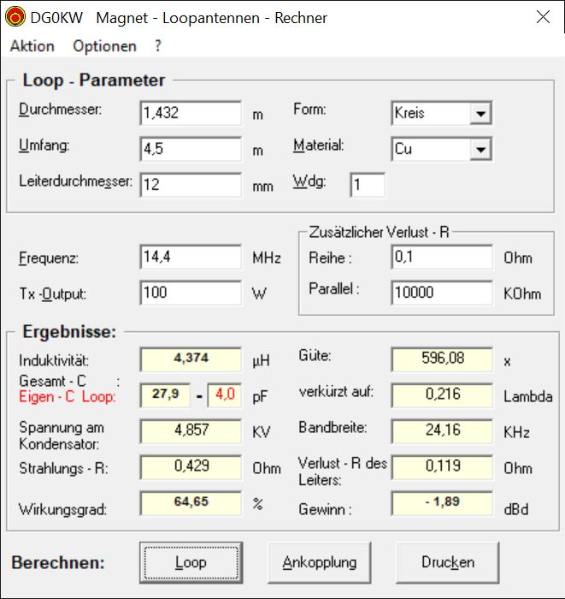This screenshot has height=599, width=565.
Task: Click the Berechnen heading
Action: coord(58,563)
